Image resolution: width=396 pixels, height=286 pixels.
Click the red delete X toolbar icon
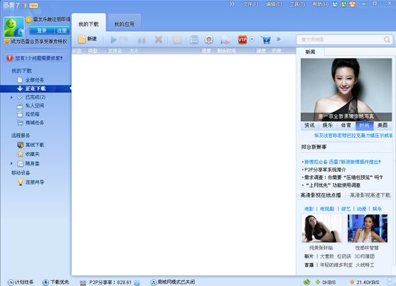(x=158, y=40)
